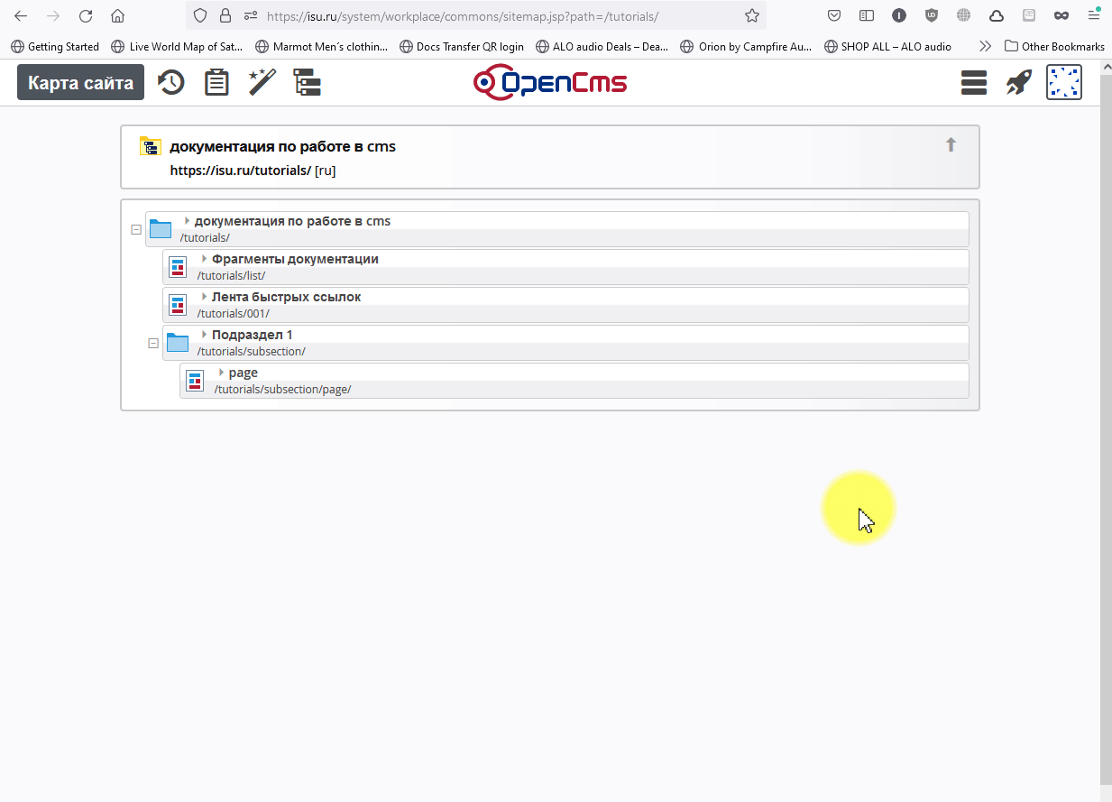The height and width of the screenshot is (802, 1112).
Task: Select the page entry in sitemap
Action: [244, 373]
